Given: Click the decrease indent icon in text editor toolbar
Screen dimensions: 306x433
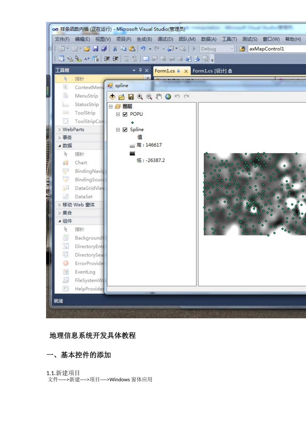Looking at the screenshot, I should pyautogui.click(x=107, y=59).
